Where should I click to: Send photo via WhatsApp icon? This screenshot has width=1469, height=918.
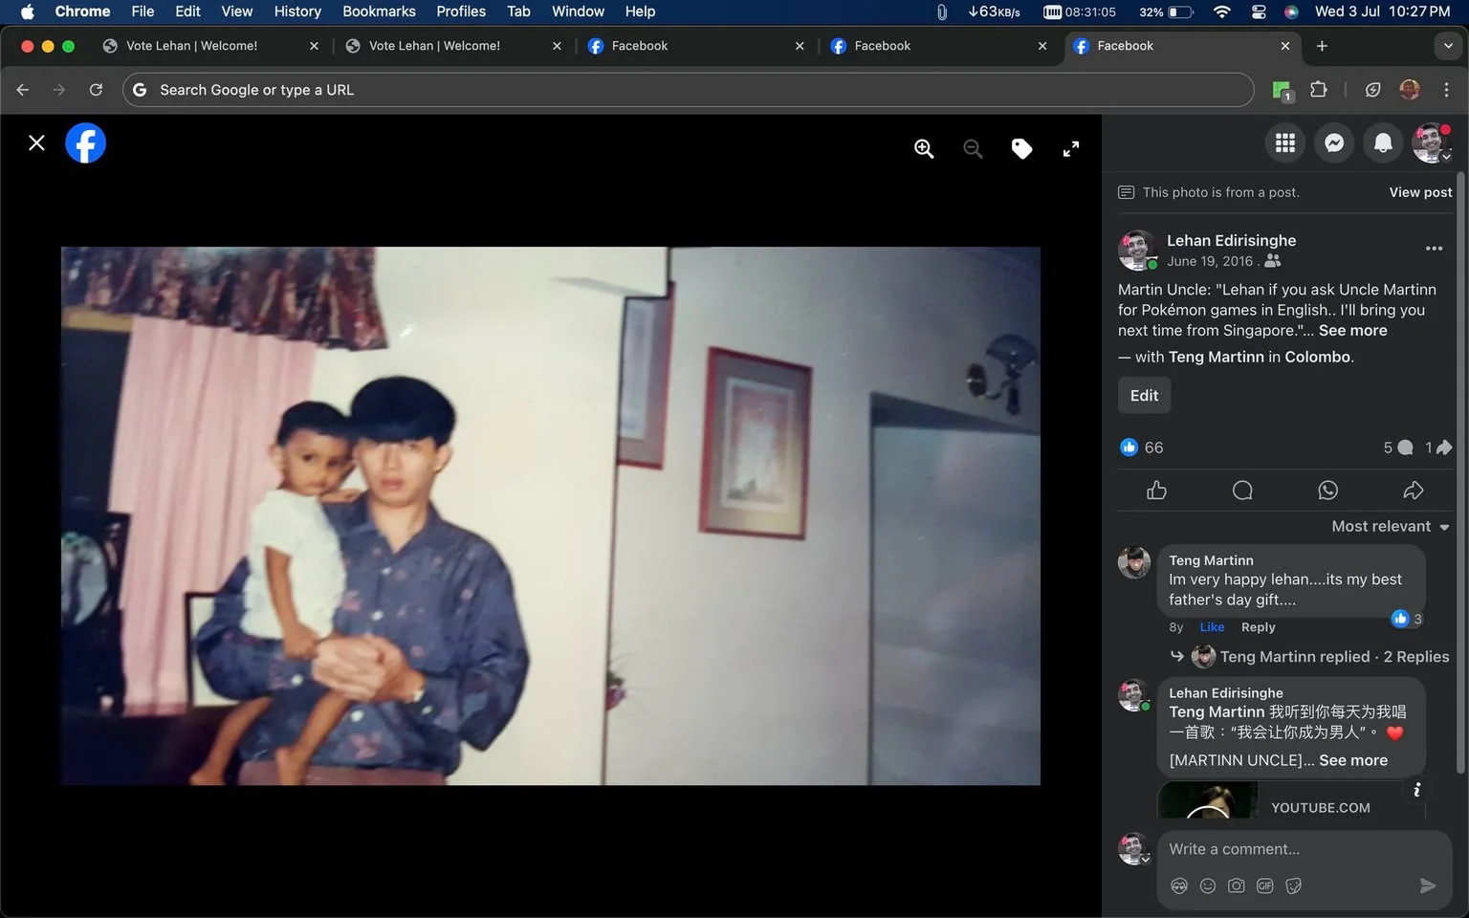click(x=1327, y=491)
